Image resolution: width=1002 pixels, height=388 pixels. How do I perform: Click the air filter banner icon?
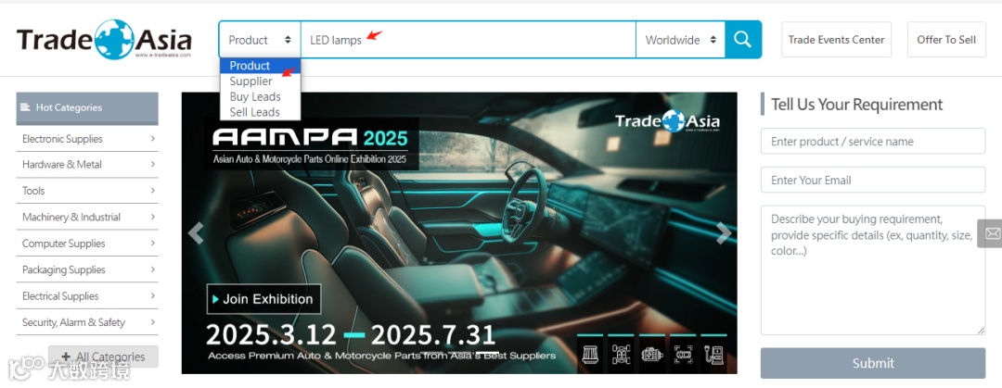[590, 354]
